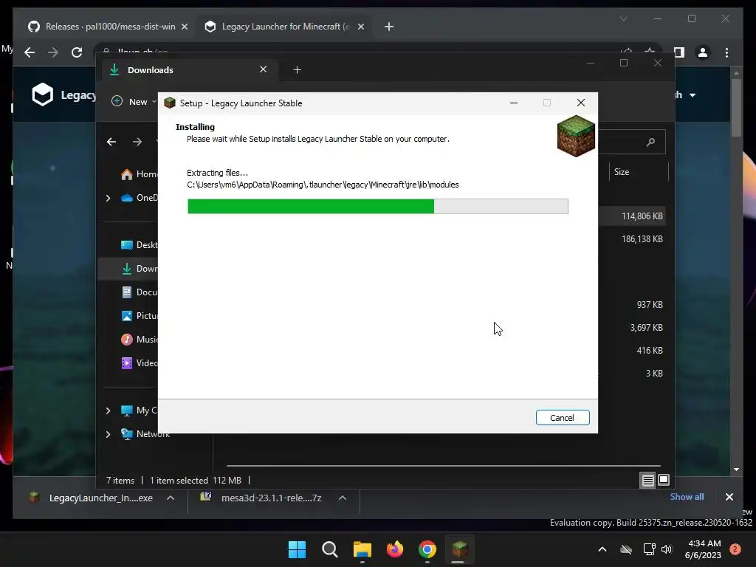Image resolution: width=756 pixels, height=567 pixels.
Task: Open Music folder in sidebar
Action: tap(140, 340)
